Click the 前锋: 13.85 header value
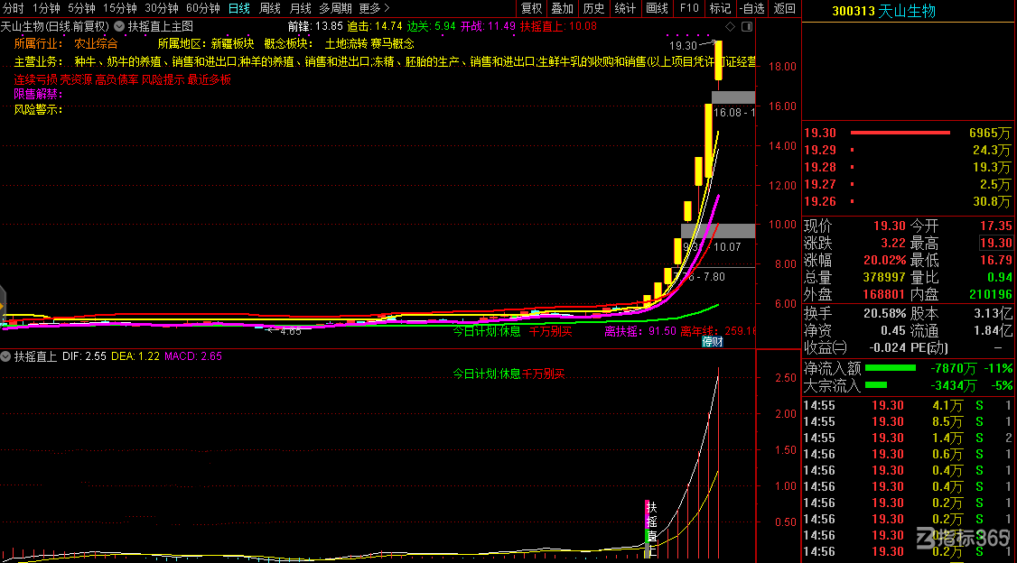Viewport: 1017px width, 563px height. coord(315,26)
